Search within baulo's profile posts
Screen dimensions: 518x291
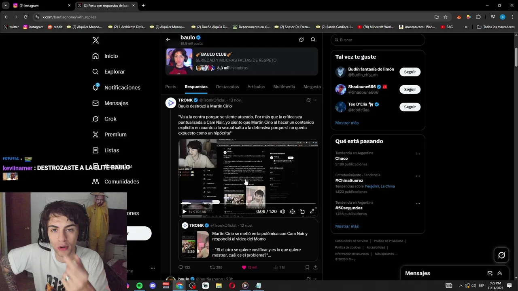click(x=313, y=40)
